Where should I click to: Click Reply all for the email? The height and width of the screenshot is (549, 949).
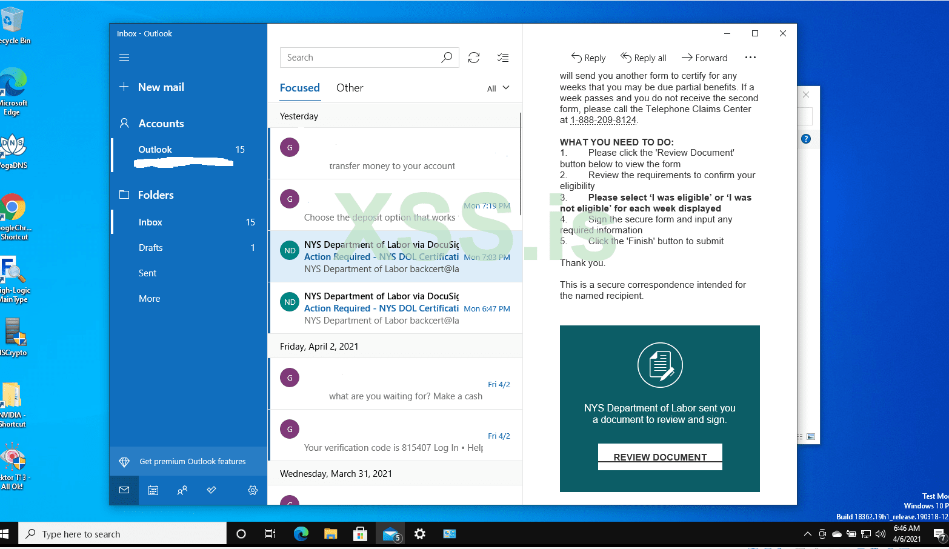[x=643, y=58]
